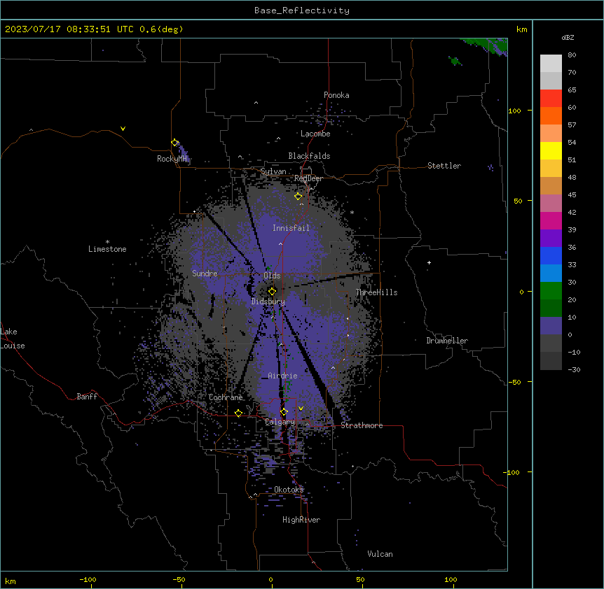Pick the violet purple swatch near 39 dBZ
Screen dimensions: 604x589
pyautogui.click(x=551, y=239)
